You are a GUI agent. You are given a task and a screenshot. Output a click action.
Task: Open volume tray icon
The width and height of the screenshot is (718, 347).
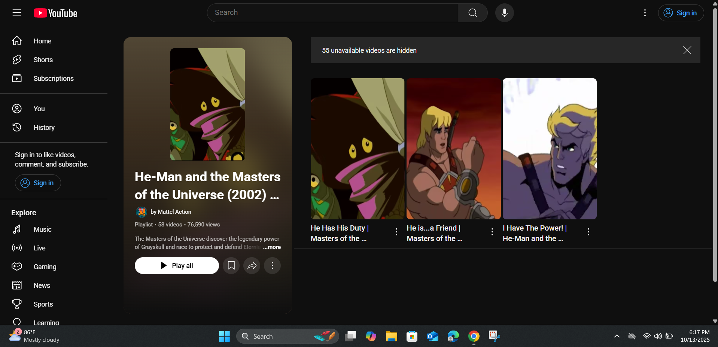click(x=658, y=336)
